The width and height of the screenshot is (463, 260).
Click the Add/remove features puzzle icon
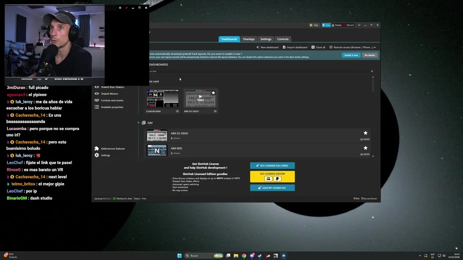97,148
